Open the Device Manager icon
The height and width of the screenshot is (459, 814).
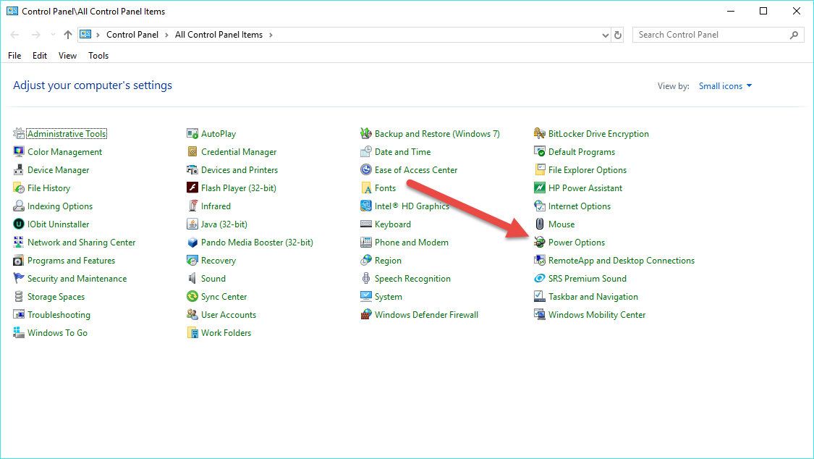[19, 170]
